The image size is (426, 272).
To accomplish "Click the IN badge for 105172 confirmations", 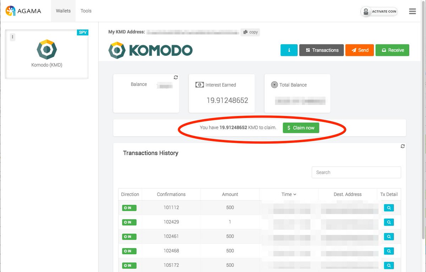I will tap(129, 265).
